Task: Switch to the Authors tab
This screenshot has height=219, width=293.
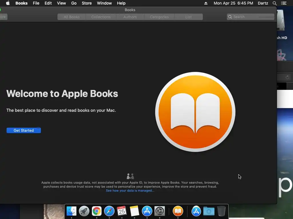Action: coord(130,17)
